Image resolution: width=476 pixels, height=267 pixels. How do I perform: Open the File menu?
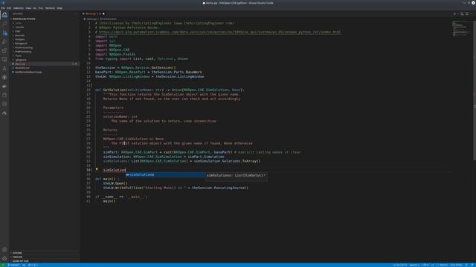click(3, 8)
